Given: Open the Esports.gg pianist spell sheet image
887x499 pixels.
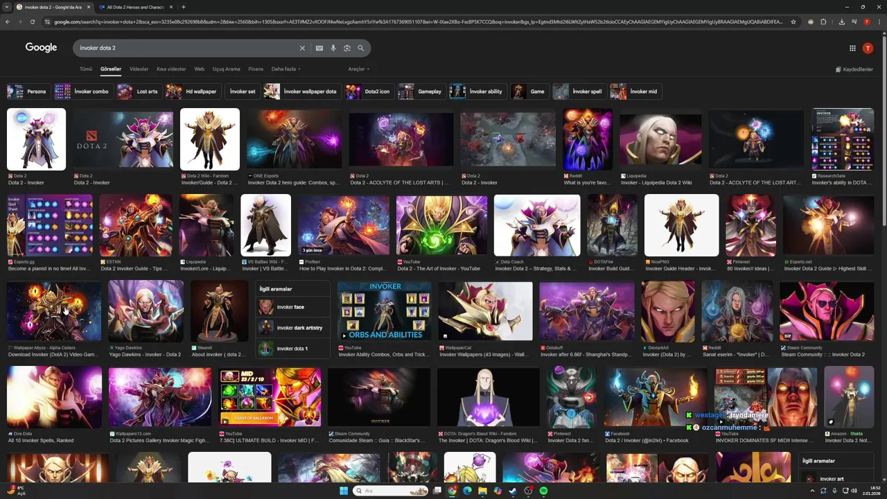Looking at the screenshot, I should point(50,225).
